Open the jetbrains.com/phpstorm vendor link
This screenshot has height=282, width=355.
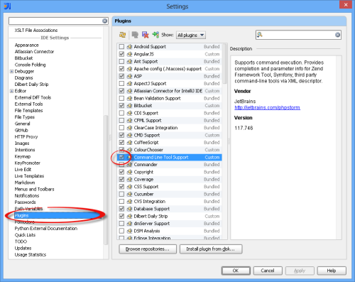tap(267, 107)
